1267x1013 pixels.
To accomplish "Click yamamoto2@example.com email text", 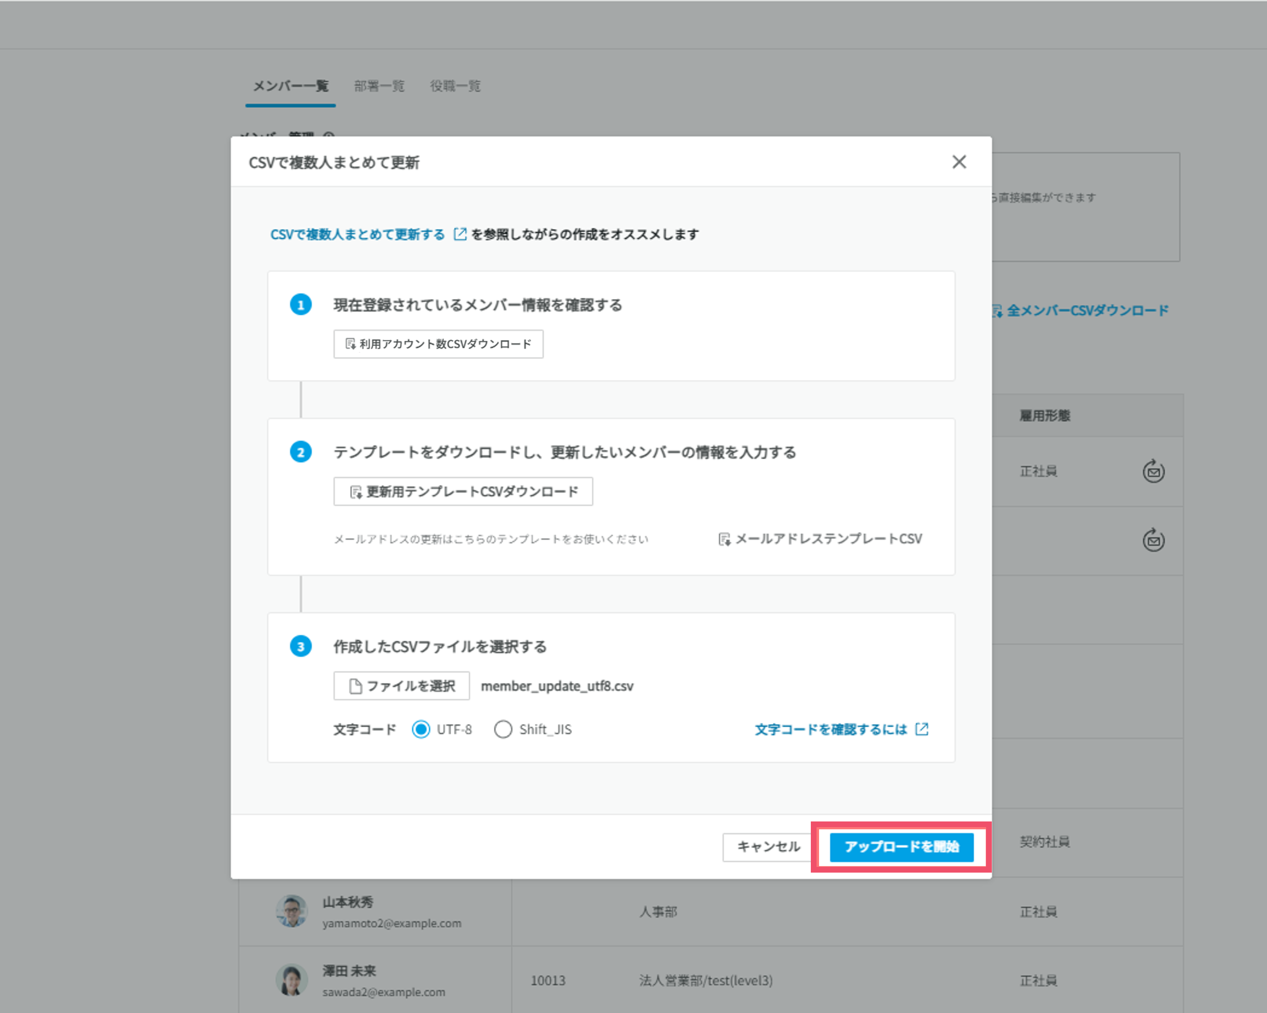I will pos(392,923).
